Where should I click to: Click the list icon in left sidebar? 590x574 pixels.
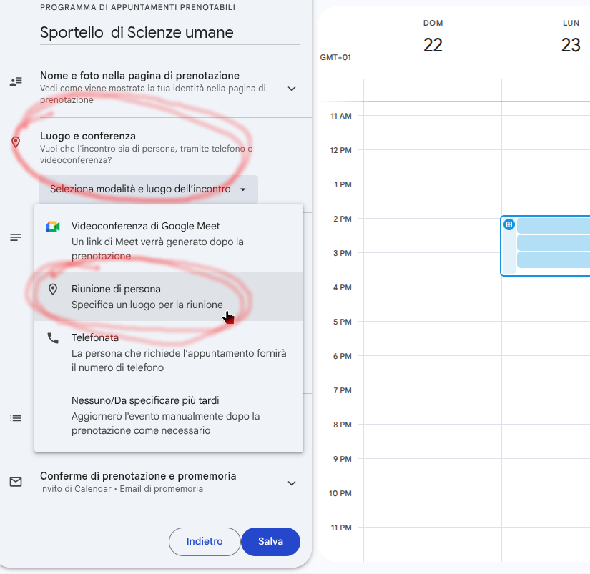click(16, 418)
